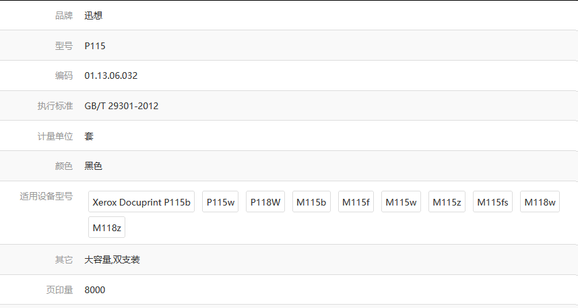
Task: Select the P115w device tag
Action: coord(220,202)
